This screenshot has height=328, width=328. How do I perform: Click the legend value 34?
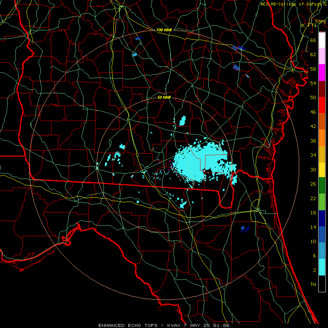313,155
